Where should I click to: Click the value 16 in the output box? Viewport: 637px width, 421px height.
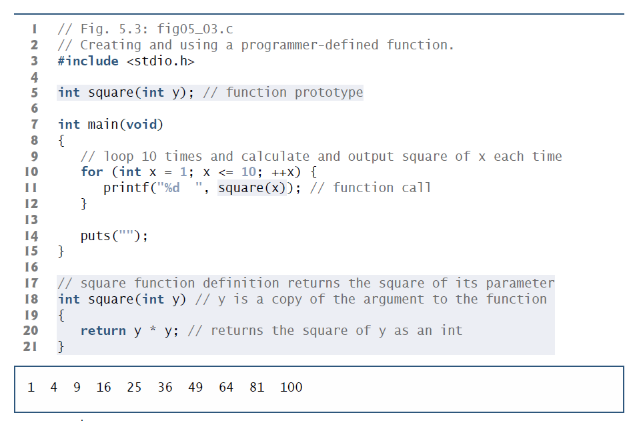[x=103, y=387]
